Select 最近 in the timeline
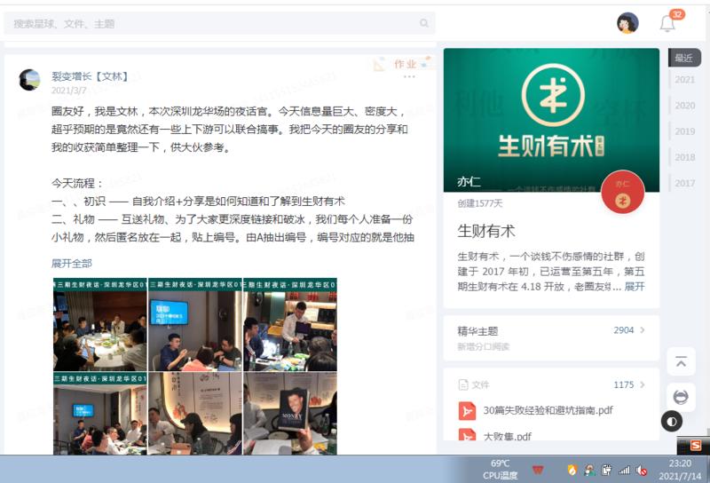This screenshot has width=710, height=483. [684, 58]
